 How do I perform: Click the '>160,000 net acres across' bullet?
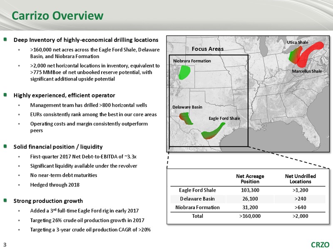coord(95,53)
